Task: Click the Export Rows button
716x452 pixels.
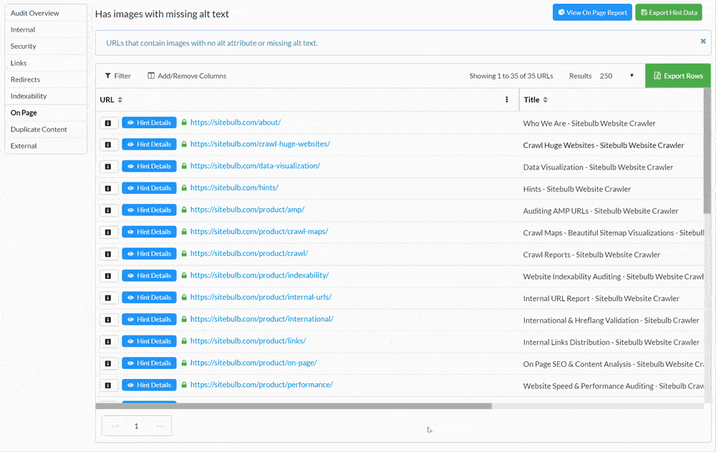Action: (678, 76)
